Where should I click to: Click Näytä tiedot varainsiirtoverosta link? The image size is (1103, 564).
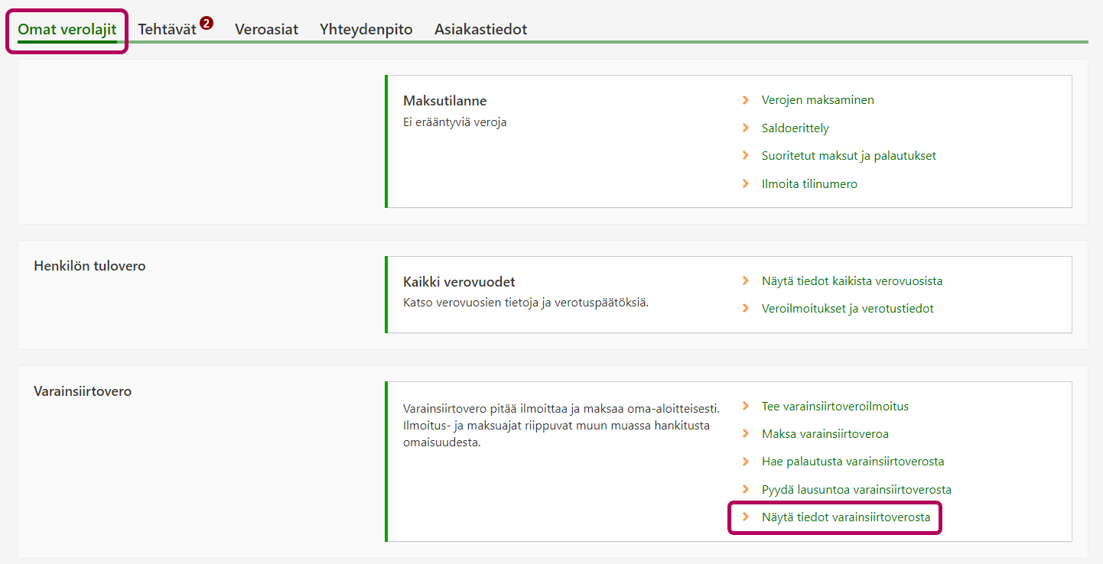[x=846, y=517]
